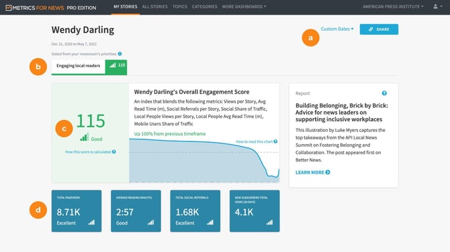Screen dimensions: 450x252
Task: Select the New Subscribers 4.1K card
Action: point(255,211)
